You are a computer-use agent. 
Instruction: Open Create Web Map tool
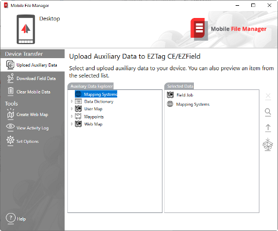33,114
